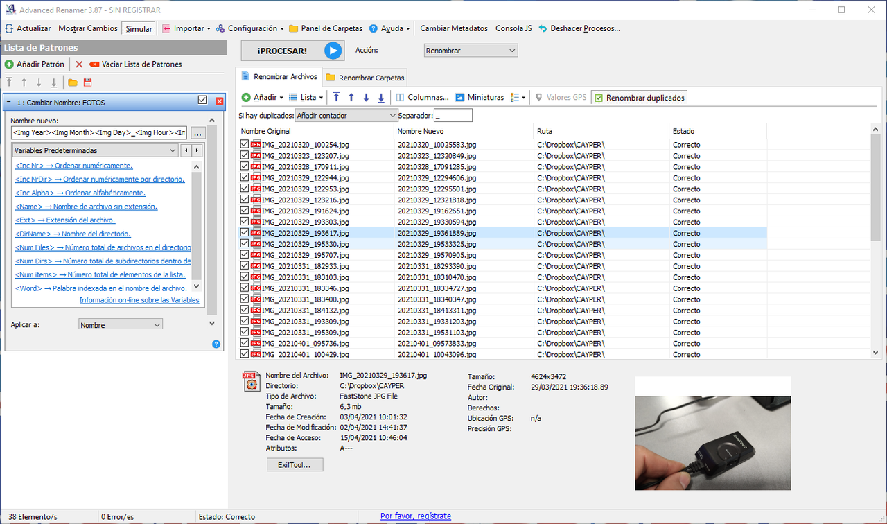Viewport: 887px width, 524px height.
Task: Open Información on-line sobre las Variables link
Action: click(139, 300)
